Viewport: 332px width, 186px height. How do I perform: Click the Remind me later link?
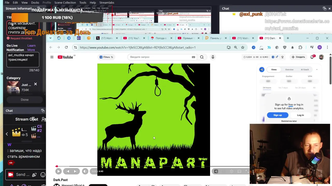289,121
